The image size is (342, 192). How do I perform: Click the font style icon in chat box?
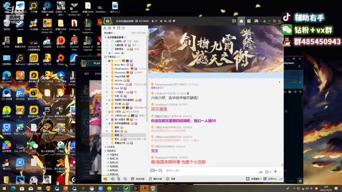(161, 170)
